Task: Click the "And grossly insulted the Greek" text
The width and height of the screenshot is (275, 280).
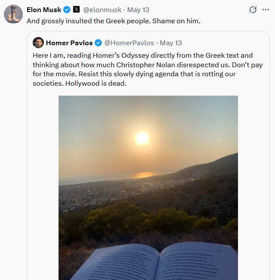Action: (76, 21)
